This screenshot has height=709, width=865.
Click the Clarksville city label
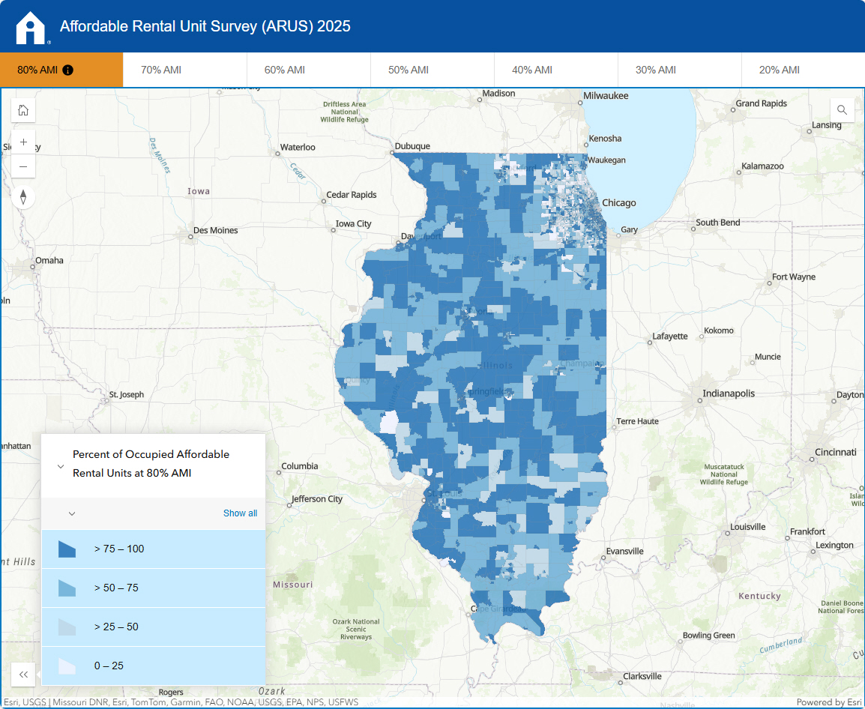642,676
